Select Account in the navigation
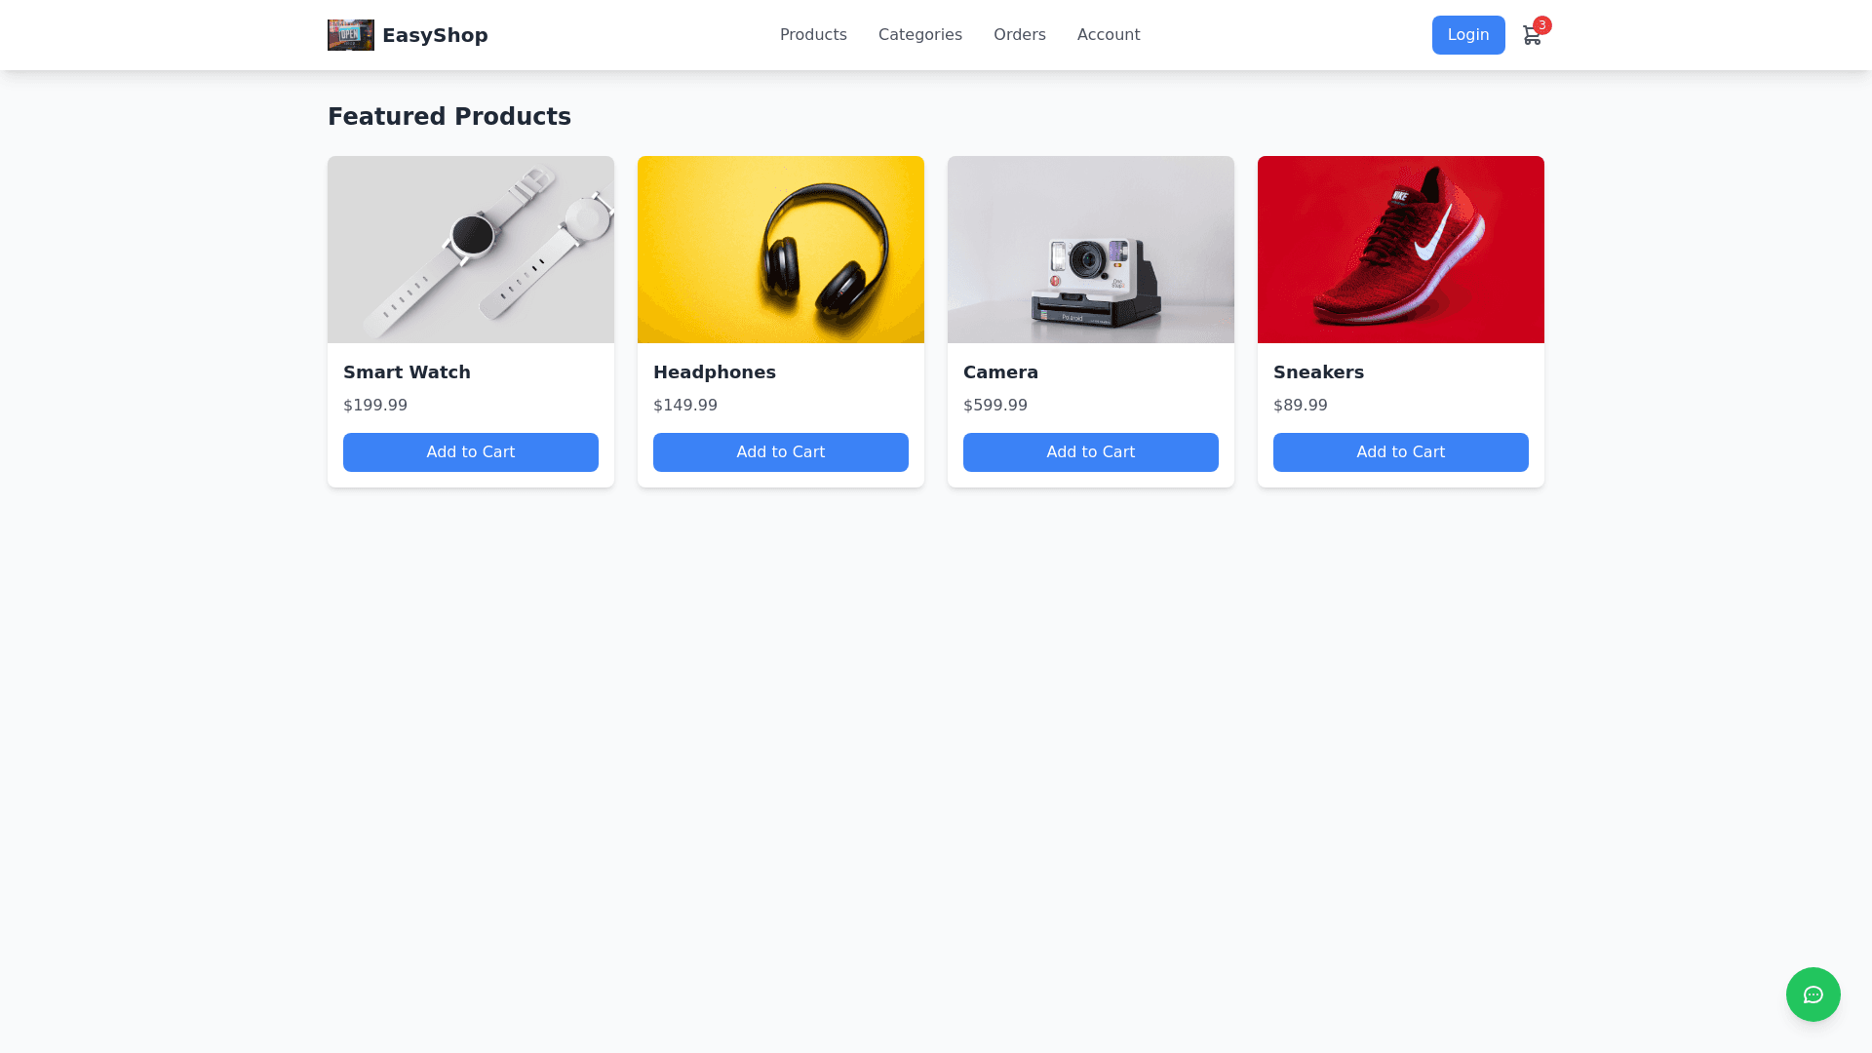 point(1109,35)
